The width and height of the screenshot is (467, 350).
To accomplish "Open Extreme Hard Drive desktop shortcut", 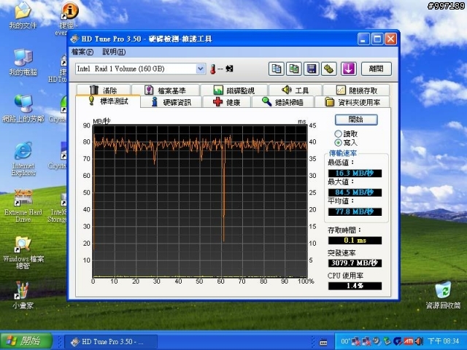I will coord(23,206).
